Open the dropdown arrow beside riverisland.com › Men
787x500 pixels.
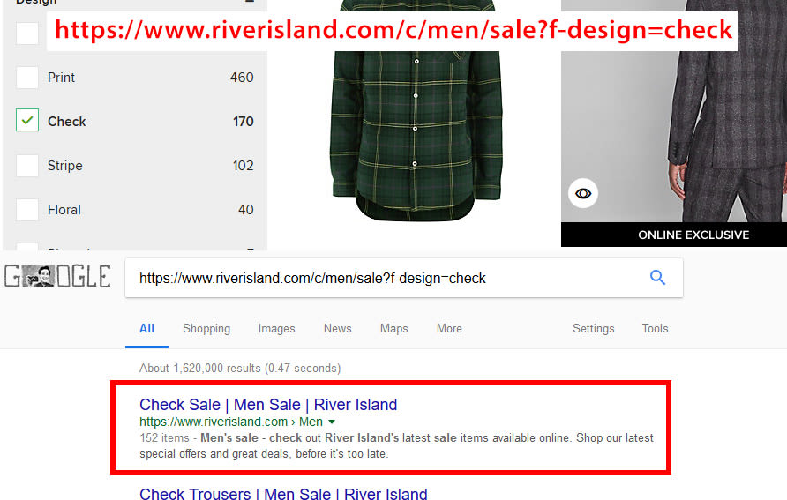332,422
